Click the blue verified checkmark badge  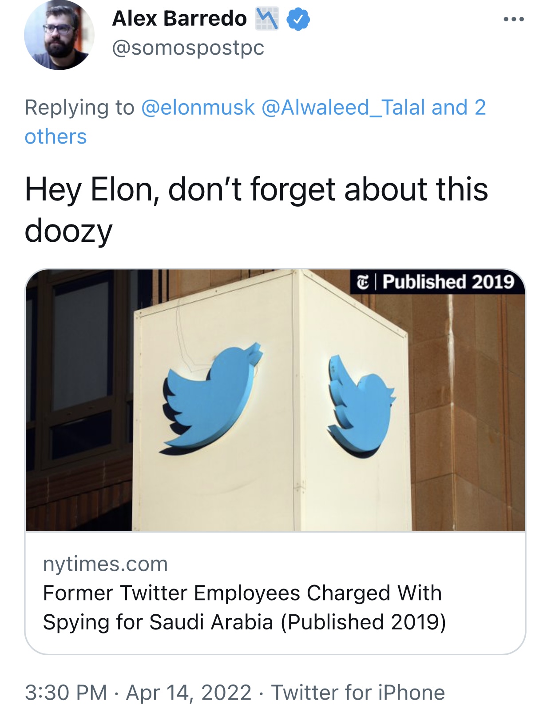coord(298,19)
